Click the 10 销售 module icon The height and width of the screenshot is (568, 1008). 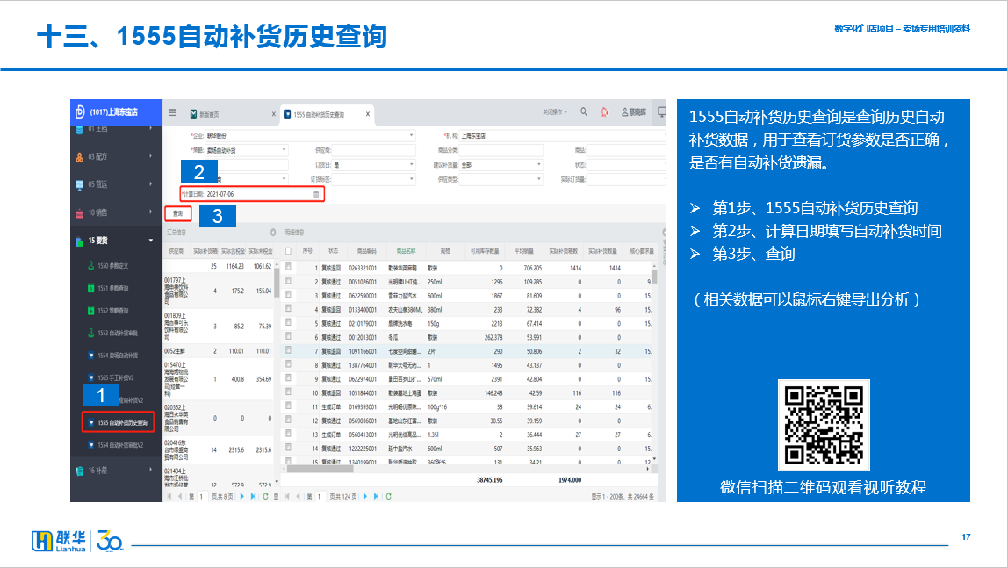(80, 212)
